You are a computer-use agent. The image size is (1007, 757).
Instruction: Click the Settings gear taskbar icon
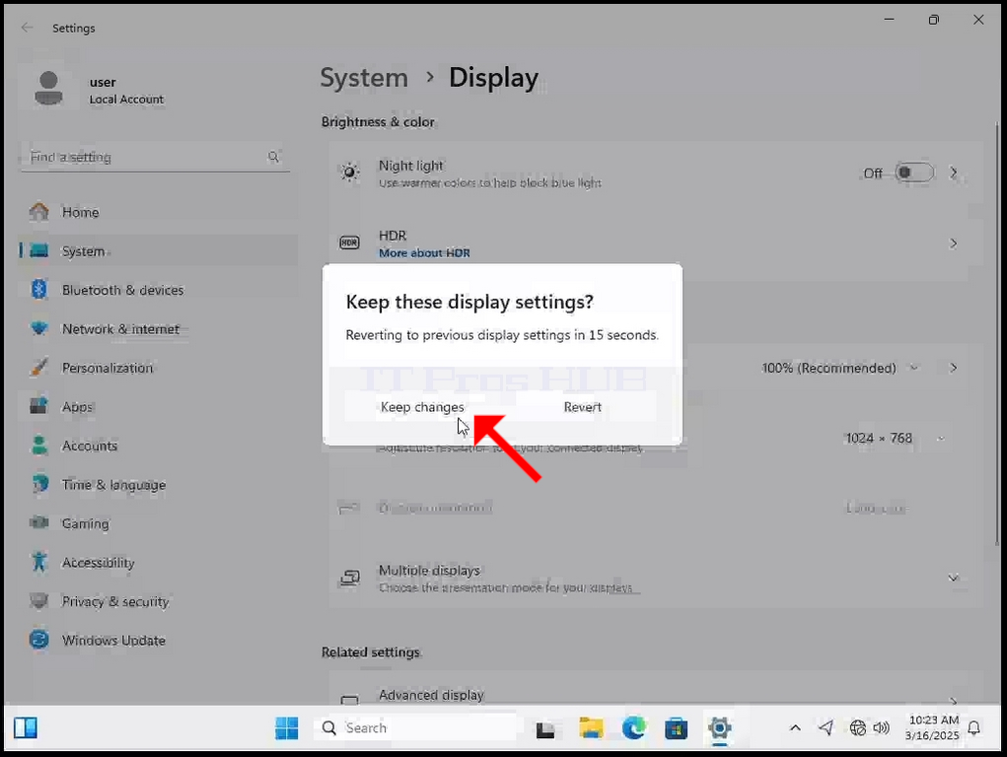(x=719, y=728)
